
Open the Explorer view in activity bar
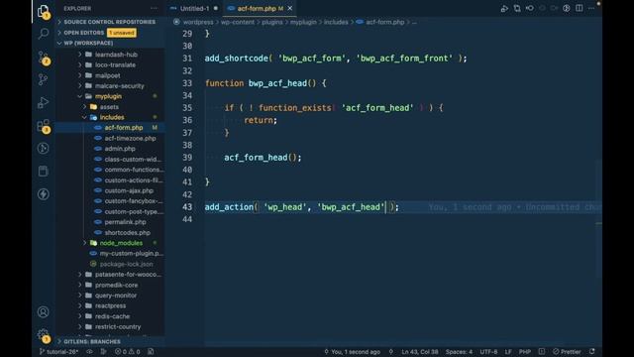[x=44, y=11]
